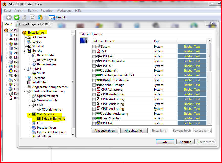Screen dimensions: 222x163
Task: Open the Hilfe menu
Action: 78,11
